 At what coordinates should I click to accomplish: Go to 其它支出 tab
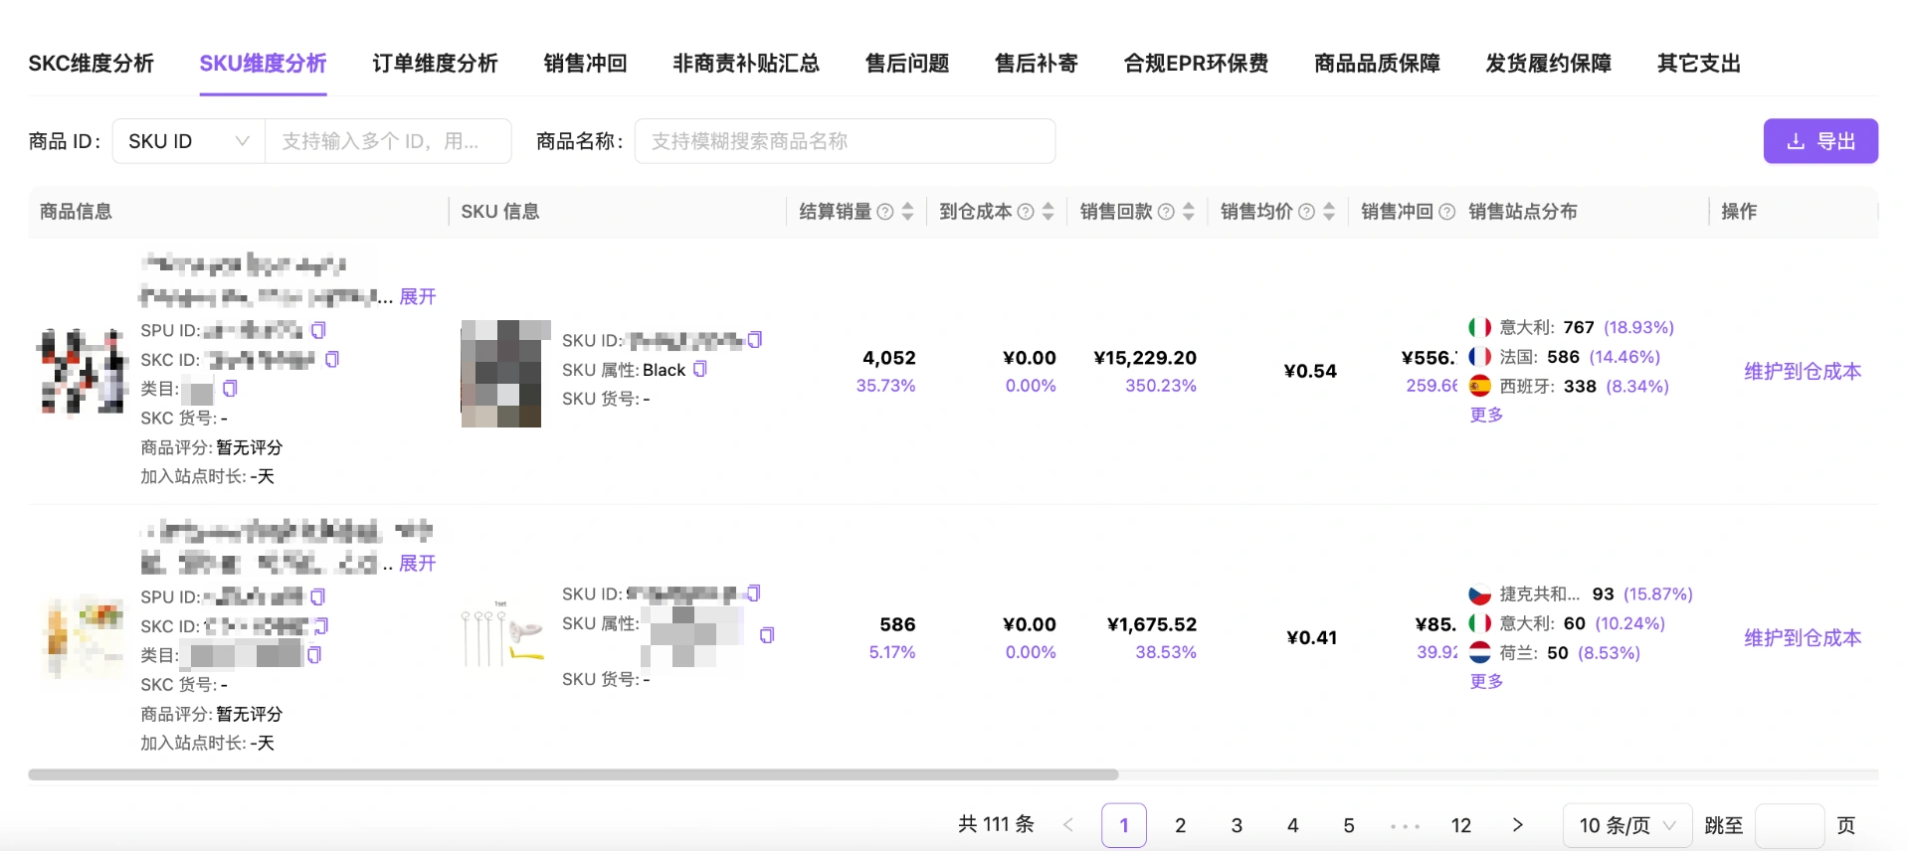[1698, 64]
